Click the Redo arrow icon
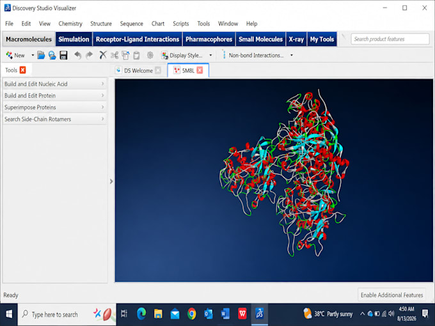 coord(89,56)
